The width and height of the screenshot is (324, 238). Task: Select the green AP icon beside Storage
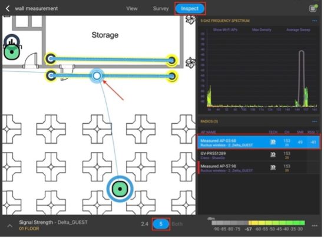pos(12,52)
